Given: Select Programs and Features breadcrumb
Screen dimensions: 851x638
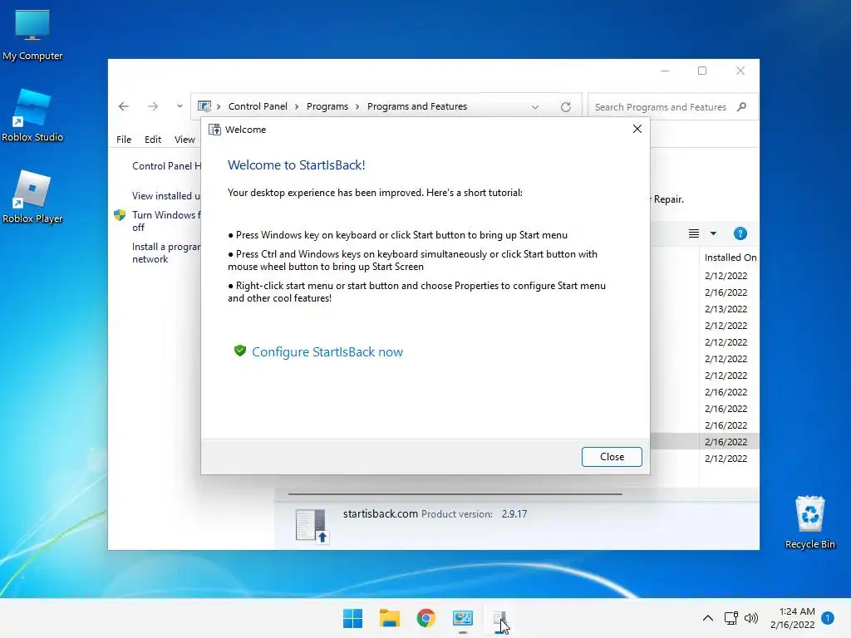Looking at the screenshot, I should (x=417, y=106).
